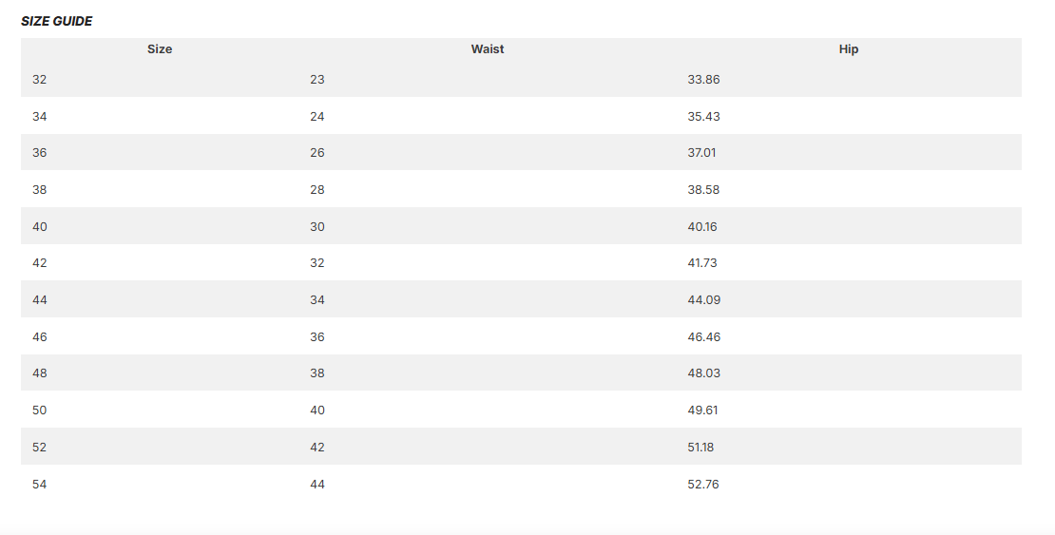Click size 40 in the table
The height and width of the screenshot is (535, 1055).
pyautogui.click(x=39, y=227)
